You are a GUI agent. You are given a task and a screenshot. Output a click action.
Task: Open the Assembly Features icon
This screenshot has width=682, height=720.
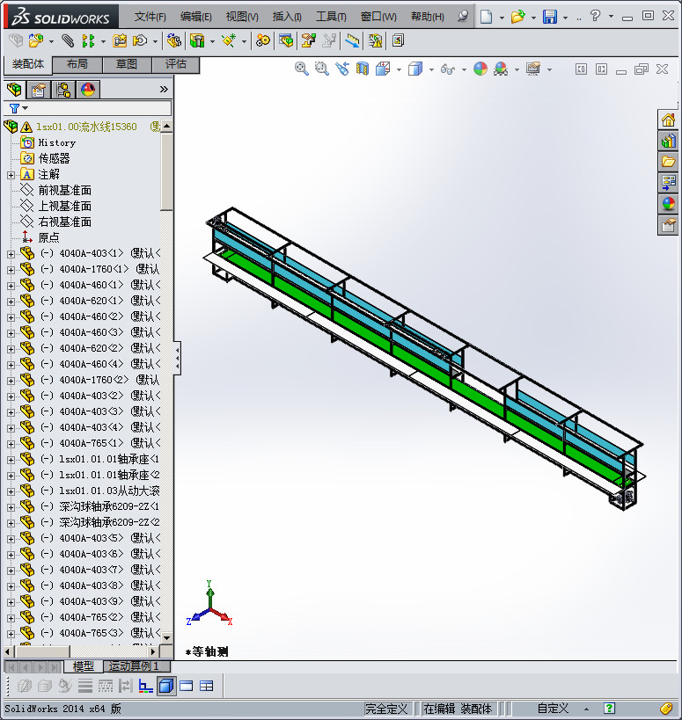198,40
